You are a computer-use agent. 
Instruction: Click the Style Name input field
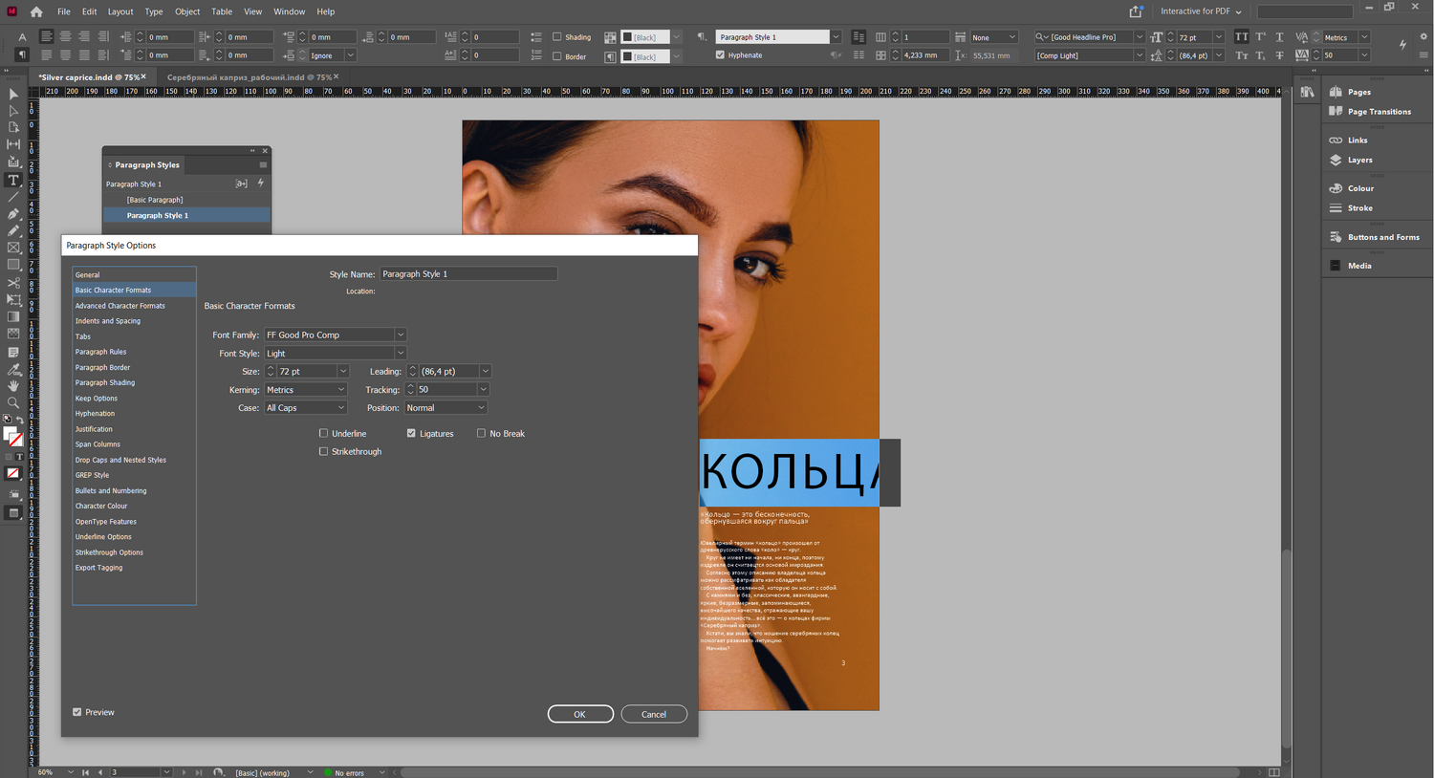click(468, 274)
